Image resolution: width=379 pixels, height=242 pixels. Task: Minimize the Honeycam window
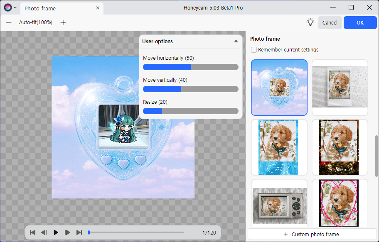pyautogui.click(x=333, y=7)
